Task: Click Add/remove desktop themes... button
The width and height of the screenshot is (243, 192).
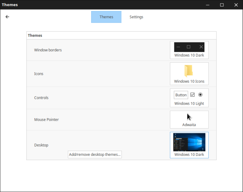Action: 95,154
